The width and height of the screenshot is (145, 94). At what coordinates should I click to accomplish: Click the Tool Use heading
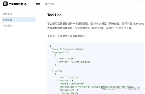point(54,15)
